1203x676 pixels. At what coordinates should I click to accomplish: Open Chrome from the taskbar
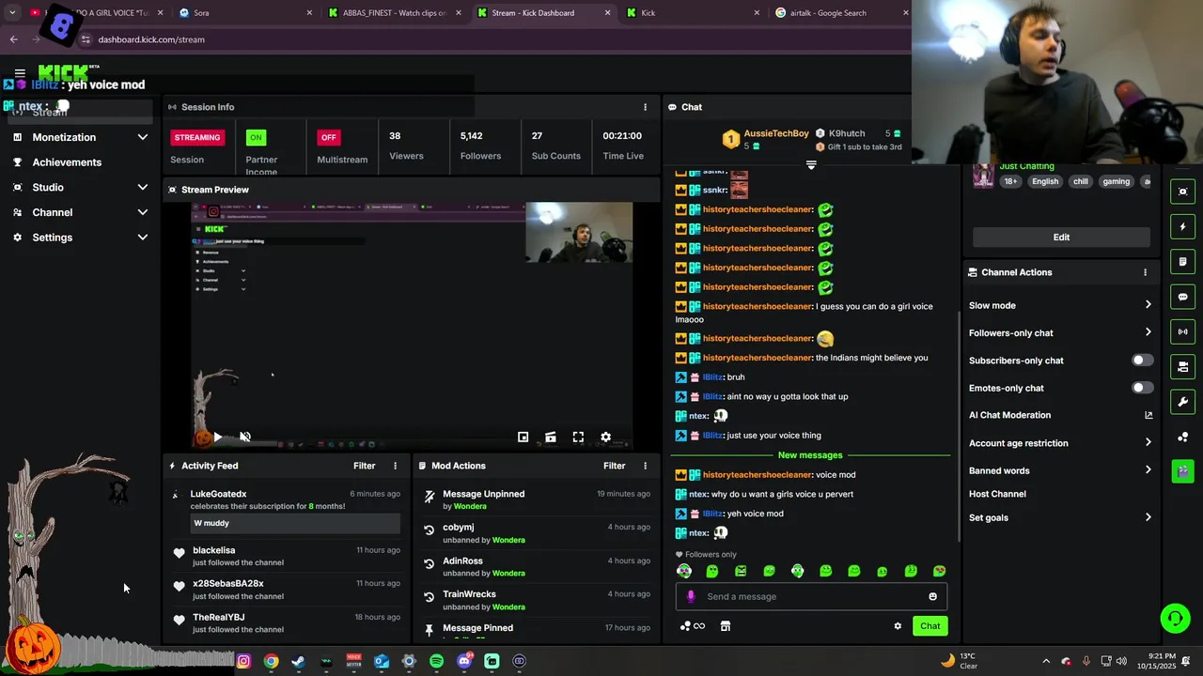(271, 661)
